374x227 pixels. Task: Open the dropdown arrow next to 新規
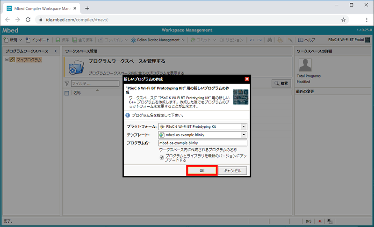[x=21, y=40]
